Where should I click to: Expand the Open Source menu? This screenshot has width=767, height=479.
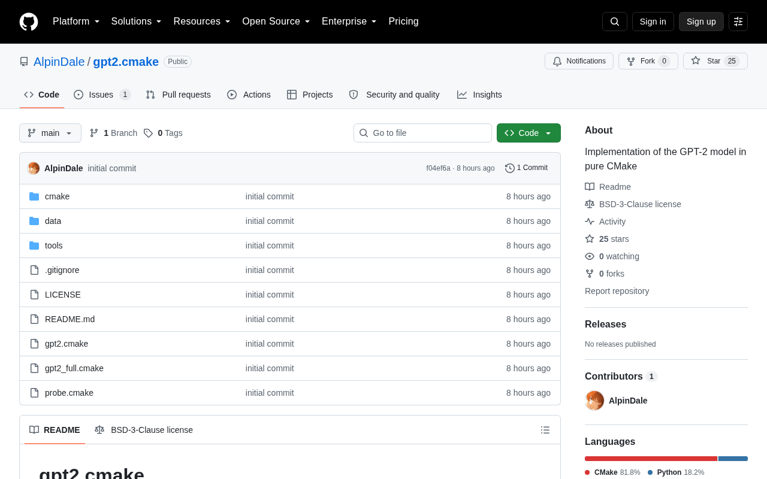(x=276, y=22)
